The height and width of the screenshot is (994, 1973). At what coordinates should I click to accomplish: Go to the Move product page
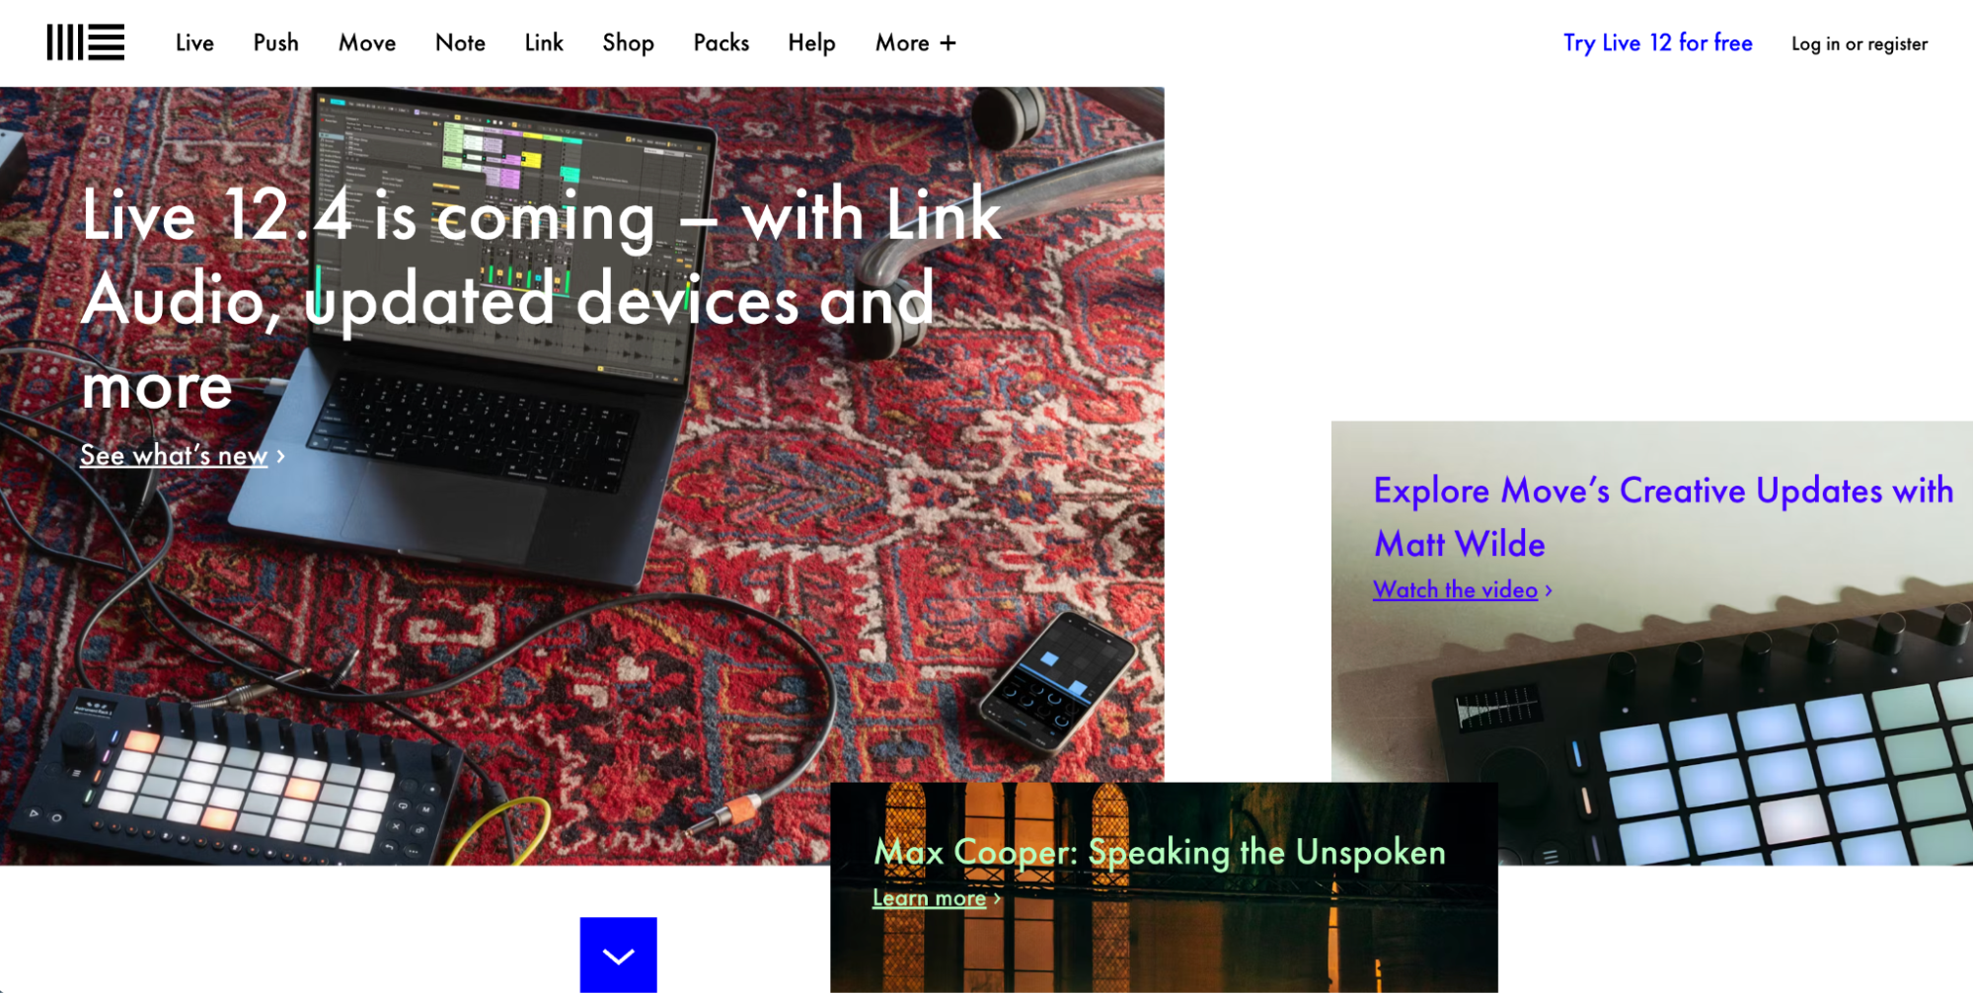(x=367, y=42)
